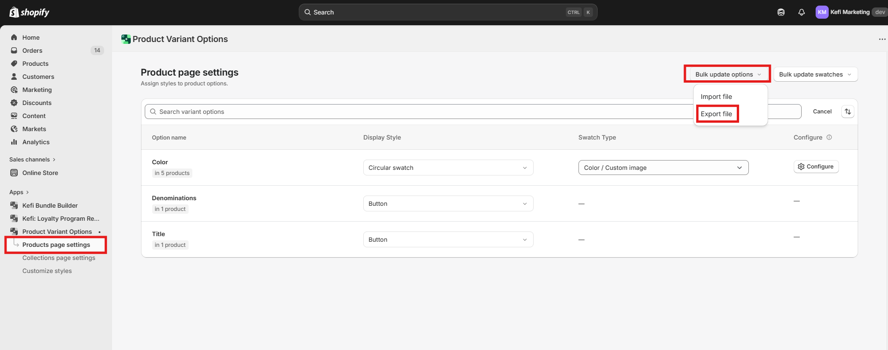This screenshot has height=350, width=888.
Task: Open the Color display style dropdown
Action: click(x=448, y=168)
